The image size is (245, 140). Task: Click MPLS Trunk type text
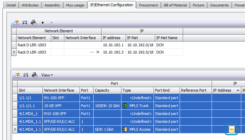pyautogui.click(x=139, y=106)
